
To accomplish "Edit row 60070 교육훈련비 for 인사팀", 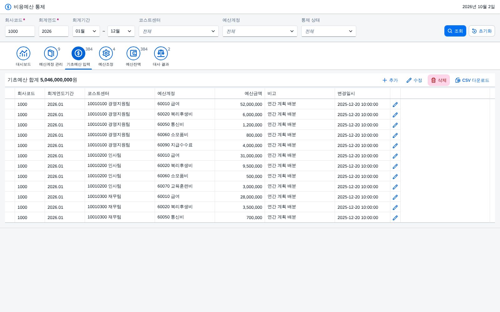I will tap(395, 187).
